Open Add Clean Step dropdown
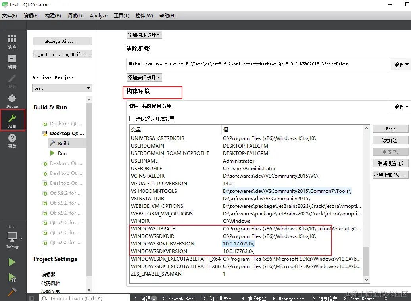The height and width of the screenshot is (301, 411). 144,78
